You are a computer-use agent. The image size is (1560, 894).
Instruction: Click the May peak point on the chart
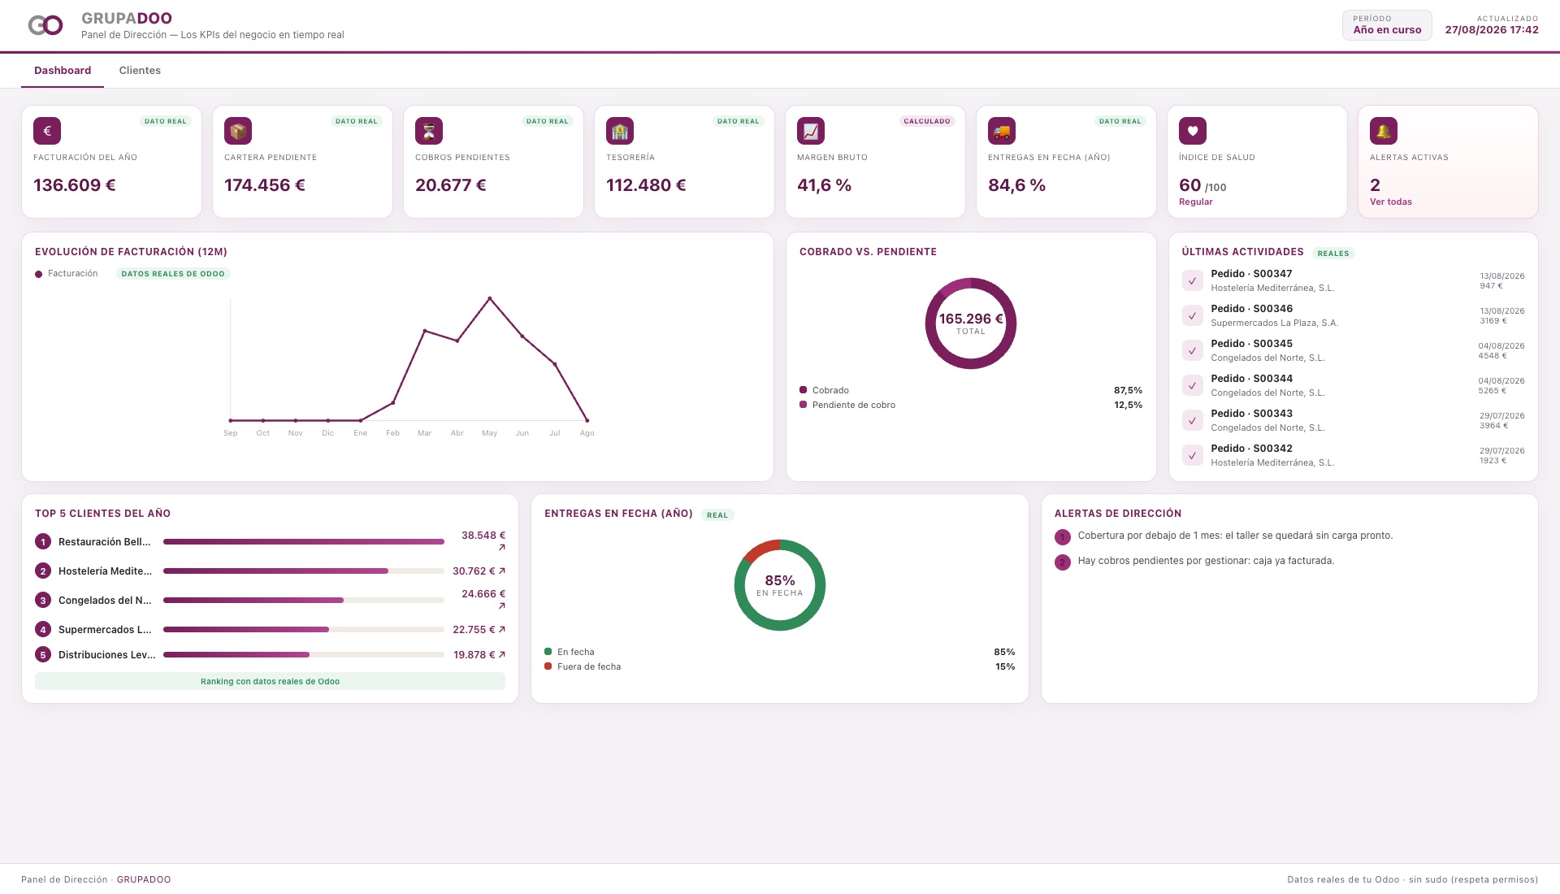489,298
